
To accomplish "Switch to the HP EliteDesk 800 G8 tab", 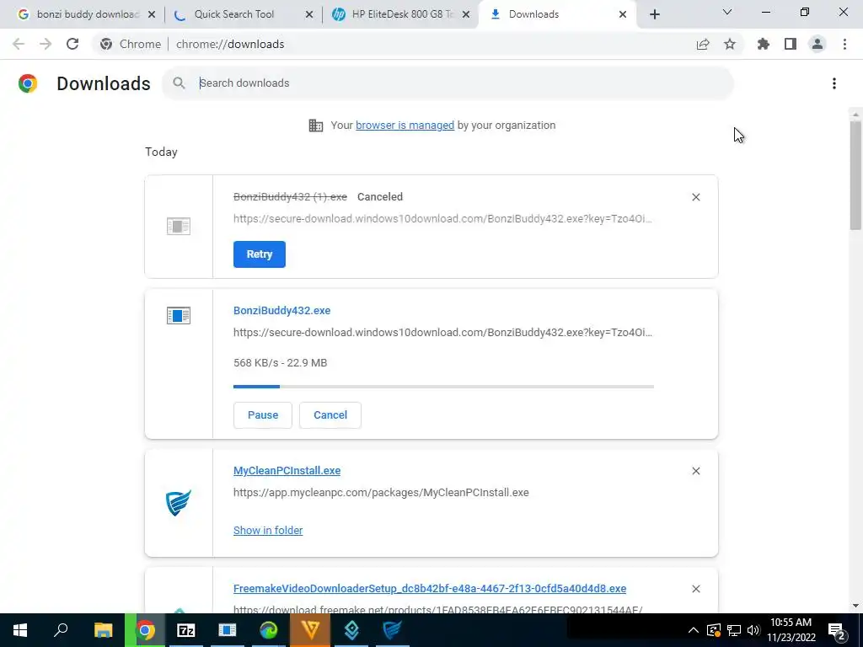I will pos(402,14).
